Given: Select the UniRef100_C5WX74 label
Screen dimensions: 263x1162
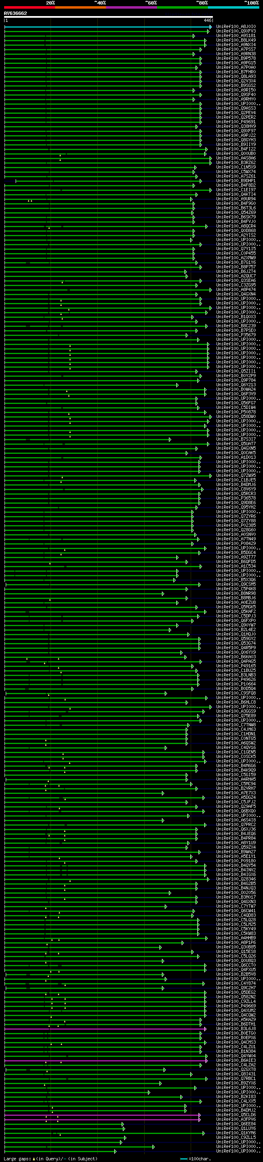Looking at the screenshot, I should pyautogui.click(x=236, y=171).
